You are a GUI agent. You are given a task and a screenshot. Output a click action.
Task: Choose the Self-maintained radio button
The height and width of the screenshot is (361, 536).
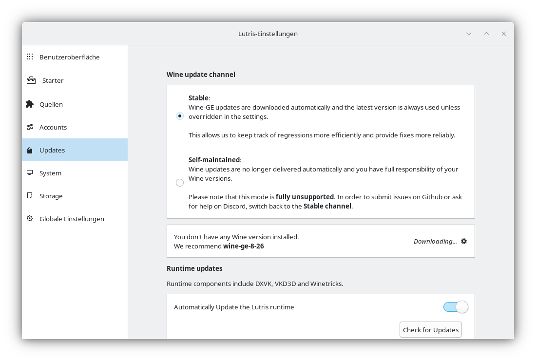[x=180, y=183]
